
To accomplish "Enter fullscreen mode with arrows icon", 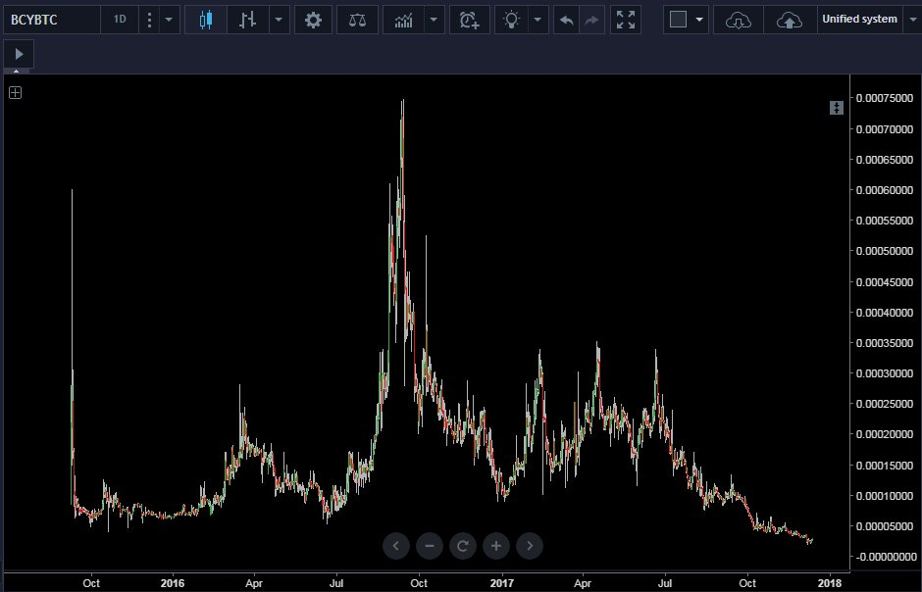I will click(x=626, y=20).
